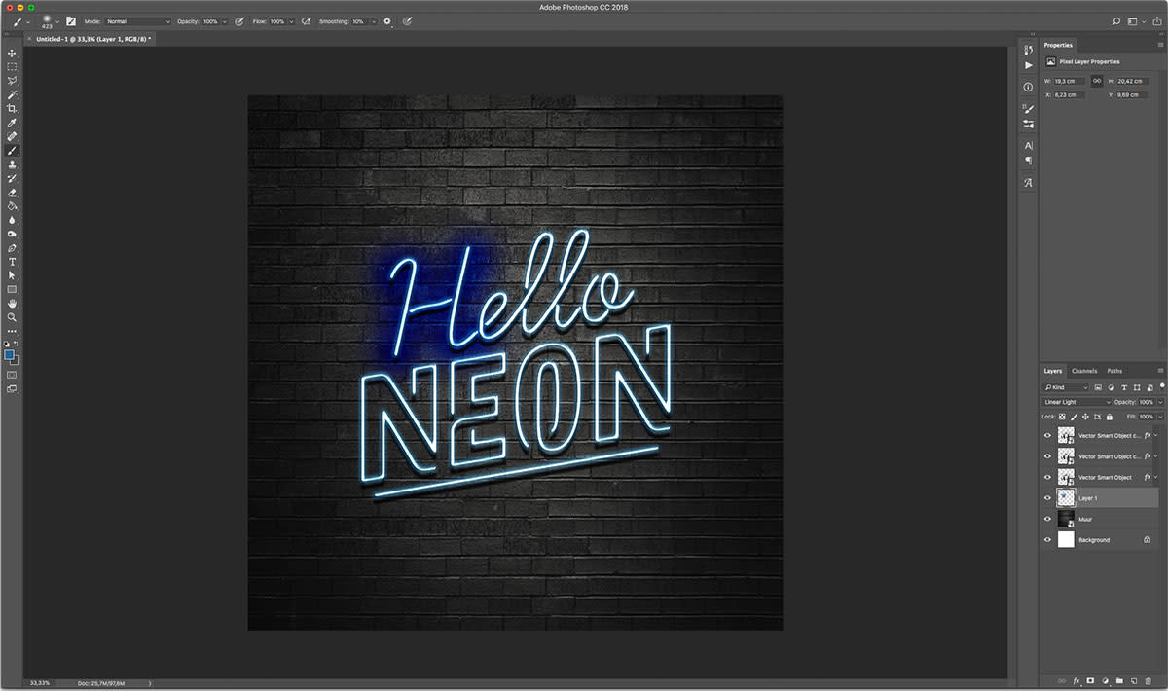1168x691 pixels.
Task: Activate the Zoom tool
Action: click(x=13, y=317)
